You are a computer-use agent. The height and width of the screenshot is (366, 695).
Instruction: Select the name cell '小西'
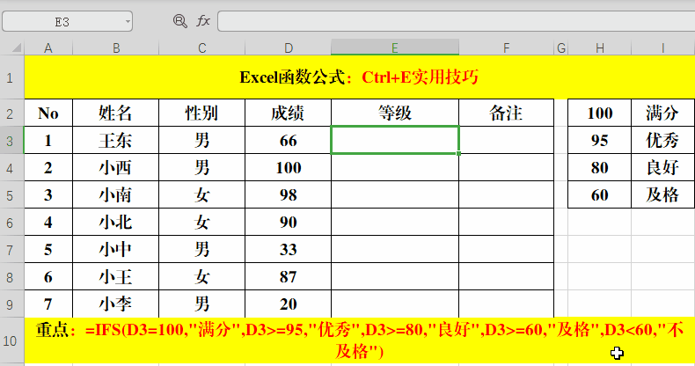[115, 168]
